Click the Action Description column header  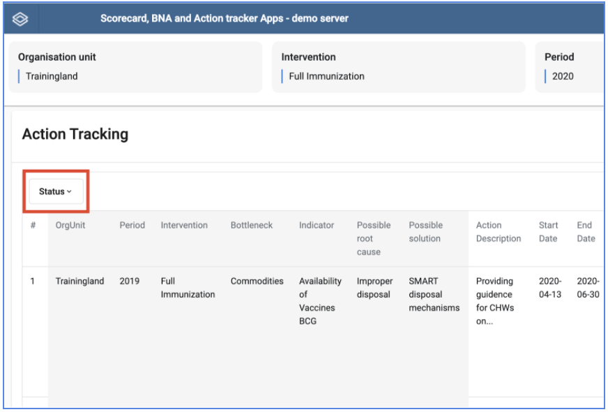(499, 232)
